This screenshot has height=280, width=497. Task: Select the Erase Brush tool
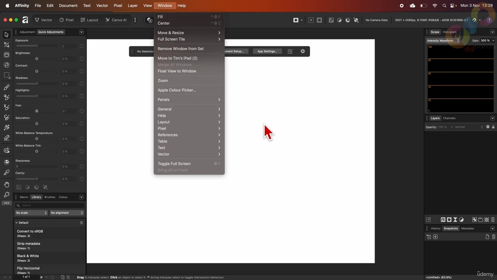7,138
